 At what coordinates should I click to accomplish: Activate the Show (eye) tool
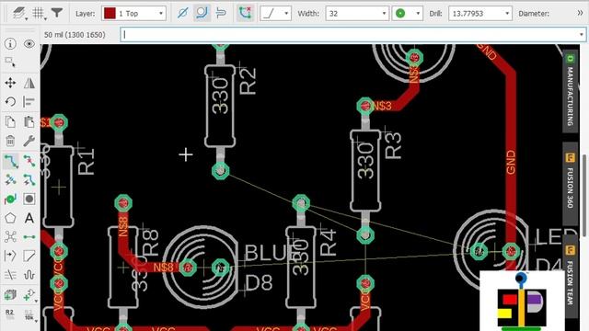pos(29,44)
